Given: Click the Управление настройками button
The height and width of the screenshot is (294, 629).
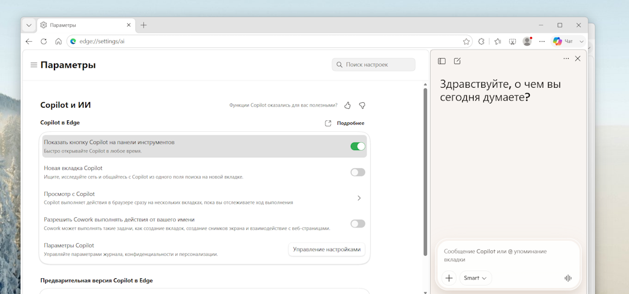Looking at the screenshot, I should coord(327,249).
